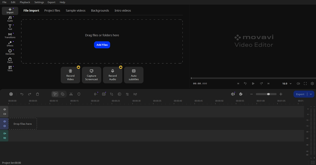Open the Text panel in sidebar
The image size is (316, 165).
(x=10, y=27)
